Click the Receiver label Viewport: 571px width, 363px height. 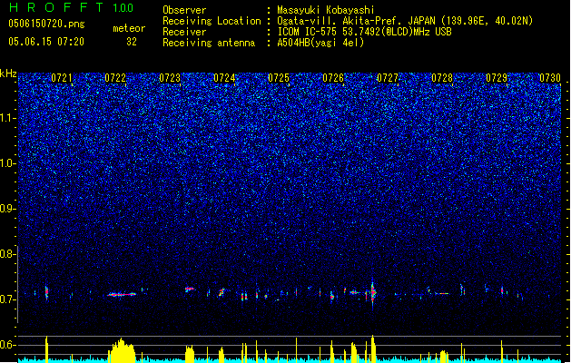coord(184,32)
